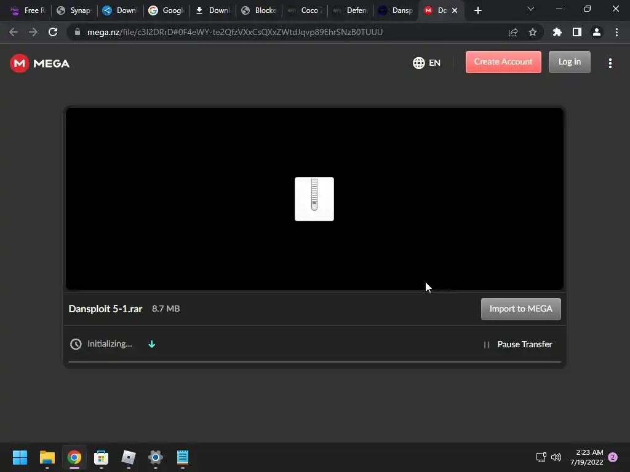630x472 pixels.
Task: Switch to the Blocke tab
Action: click(x=259, y=10)
